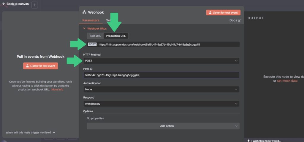Screen dimensions: 304x142
Task: Click I wish this node would lightbulb
Action: 248,141
